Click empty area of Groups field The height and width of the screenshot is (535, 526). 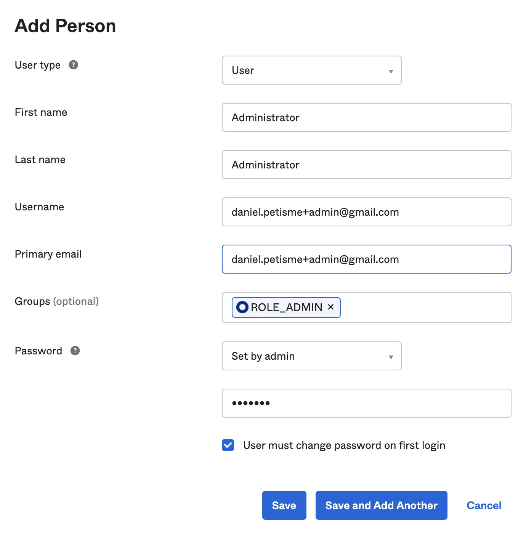(425, 308)
